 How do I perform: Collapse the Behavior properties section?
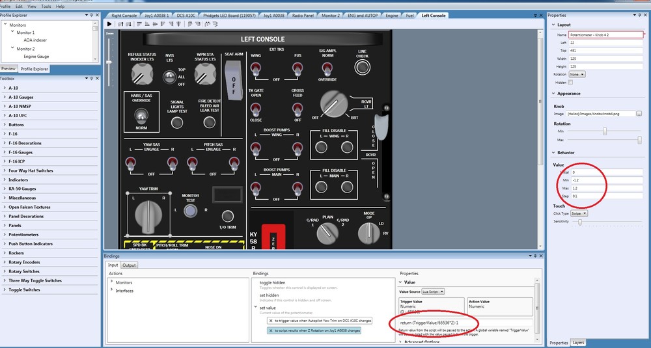pyautogui.click(x=553, y=153)
